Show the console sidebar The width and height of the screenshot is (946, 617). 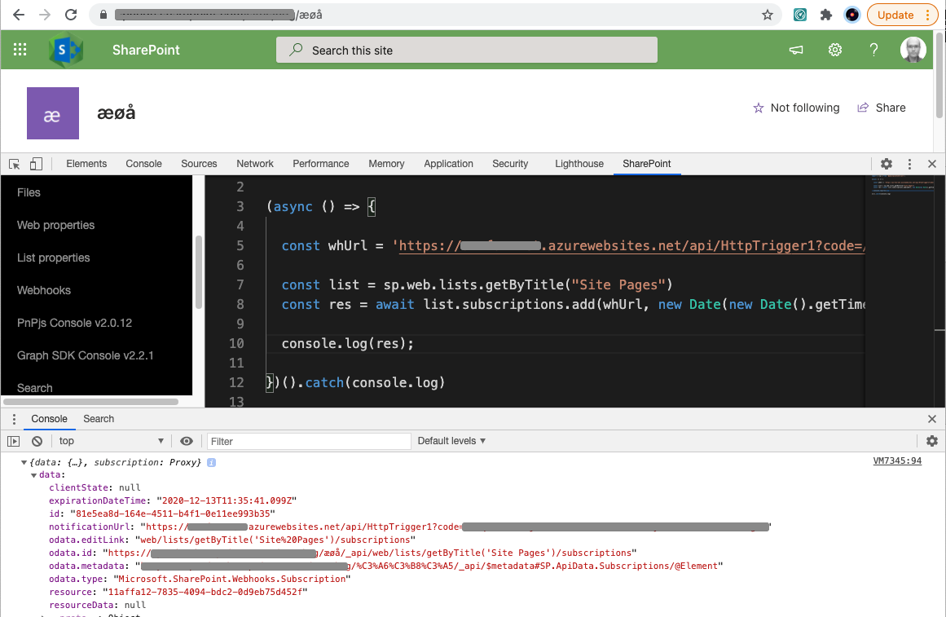click(13, 441)
